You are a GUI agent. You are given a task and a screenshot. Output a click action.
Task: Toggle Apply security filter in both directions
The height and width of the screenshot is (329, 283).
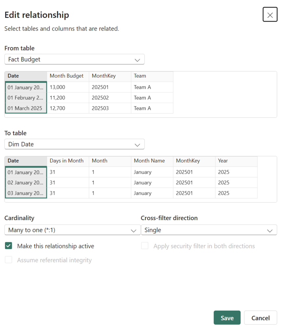[145, 246]
